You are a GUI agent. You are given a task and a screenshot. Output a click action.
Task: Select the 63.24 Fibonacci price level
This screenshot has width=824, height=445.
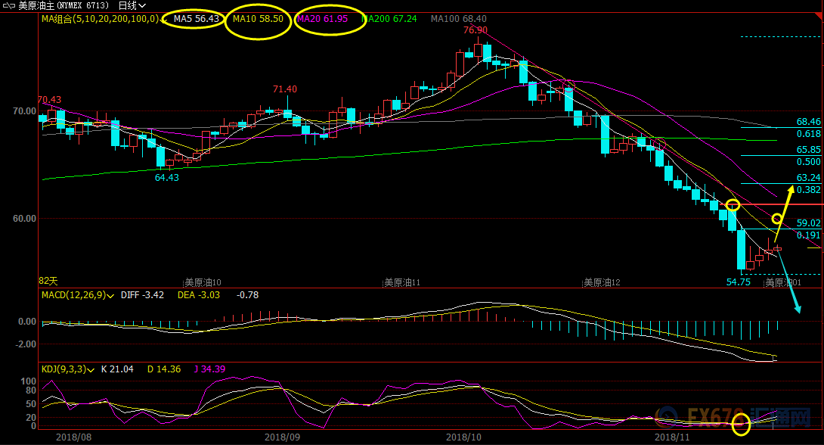coord(808,178)
